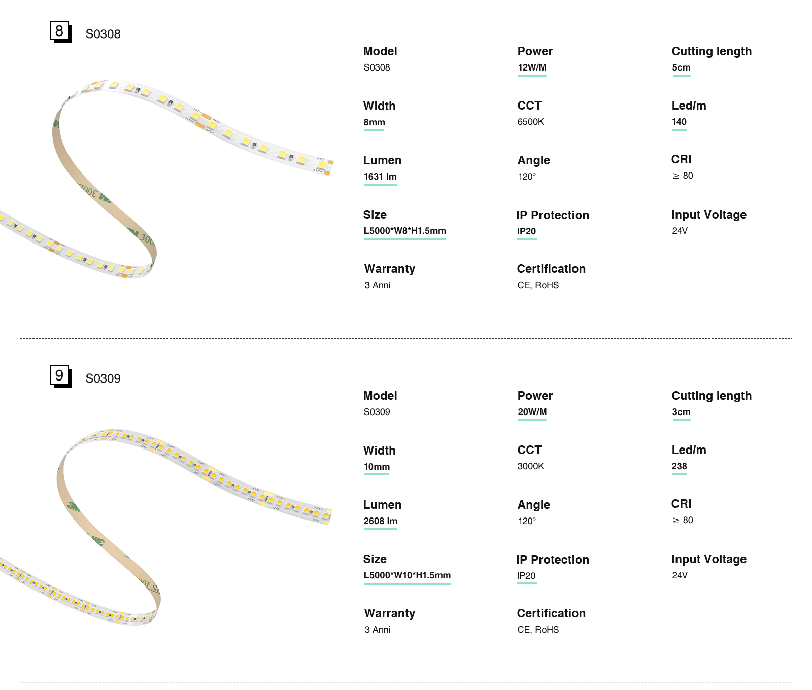Click the 3000K CCT value
Image resolution: width=812 pixels, height=690 pixels.
tap(530, 466)
